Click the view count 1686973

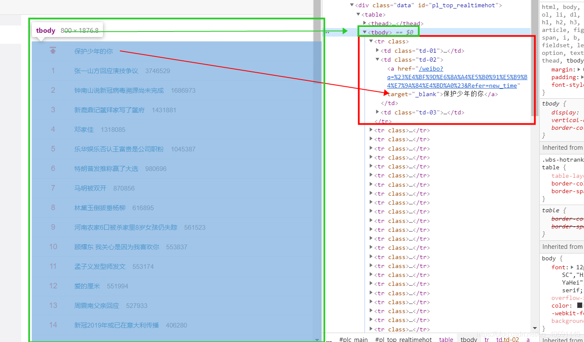point(183,90)
